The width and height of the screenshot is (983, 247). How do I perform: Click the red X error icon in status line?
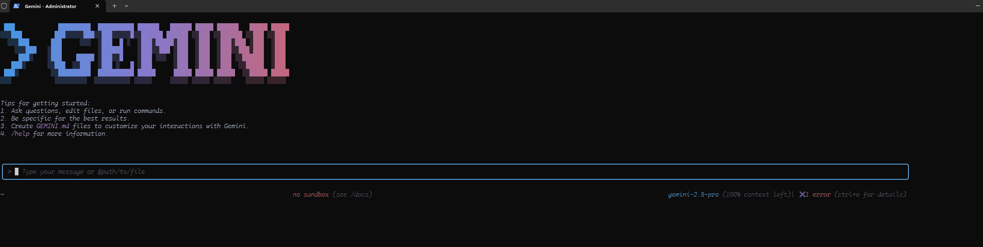802,195
